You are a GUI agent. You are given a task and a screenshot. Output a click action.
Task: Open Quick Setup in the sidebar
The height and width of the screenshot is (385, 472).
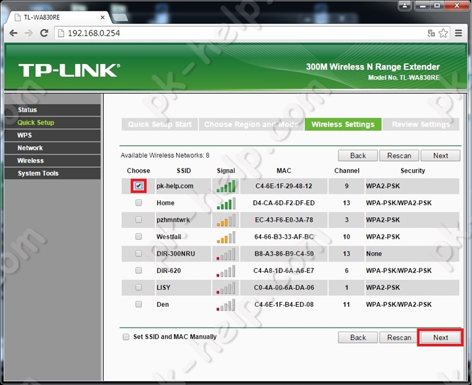pyautogui.click(x=53, y=123)
